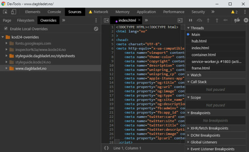Open the Security tab
The height and width of the screenshot is (152, 249).
click(198, 12)
